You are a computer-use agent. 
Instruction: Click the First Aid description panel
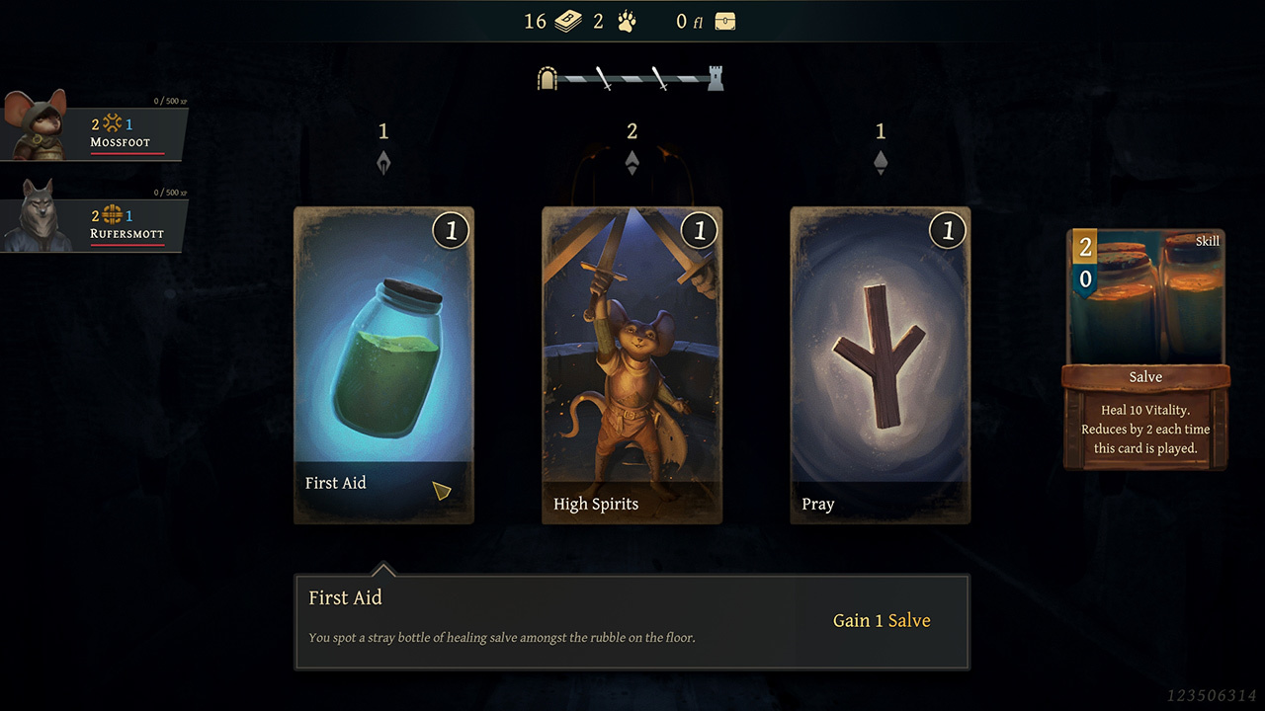coord(632,622)
